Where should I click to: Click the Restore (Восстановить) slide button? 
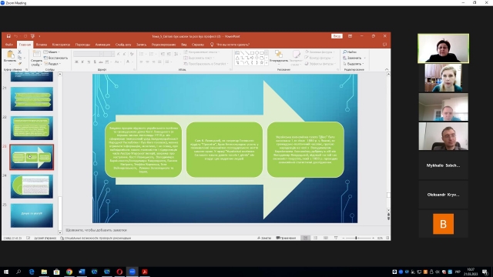pyautogui.click(x=56, y=58)
